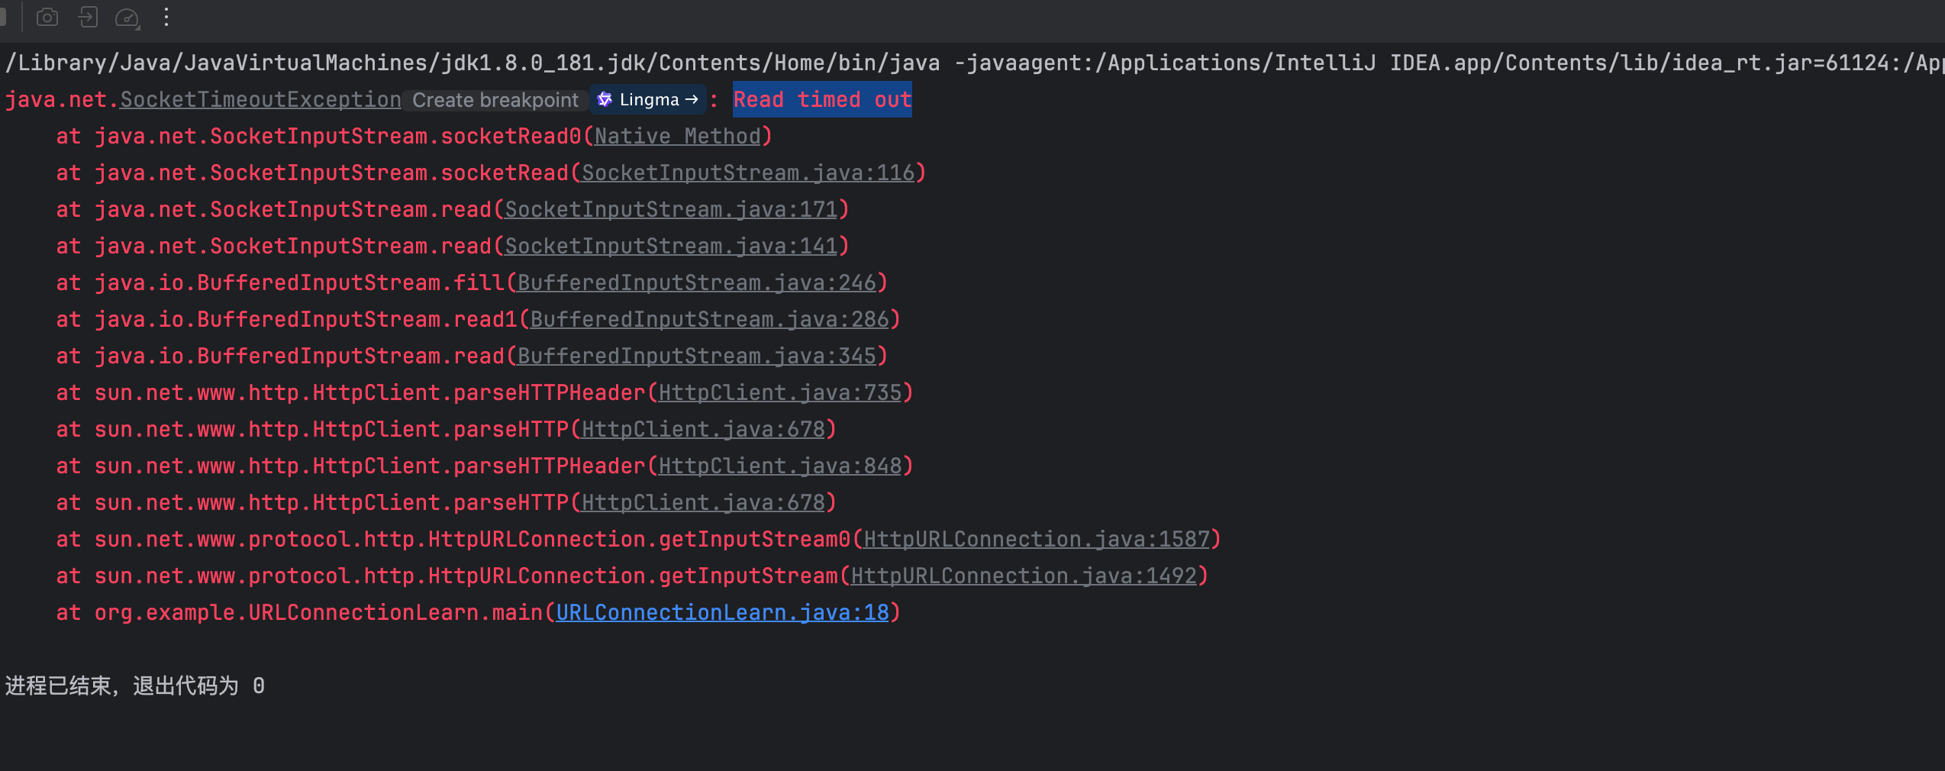Screen dimensions: 1945x771
Task: Open BufferedInputStream.java:246 link
Action: (x=697, y=283)
